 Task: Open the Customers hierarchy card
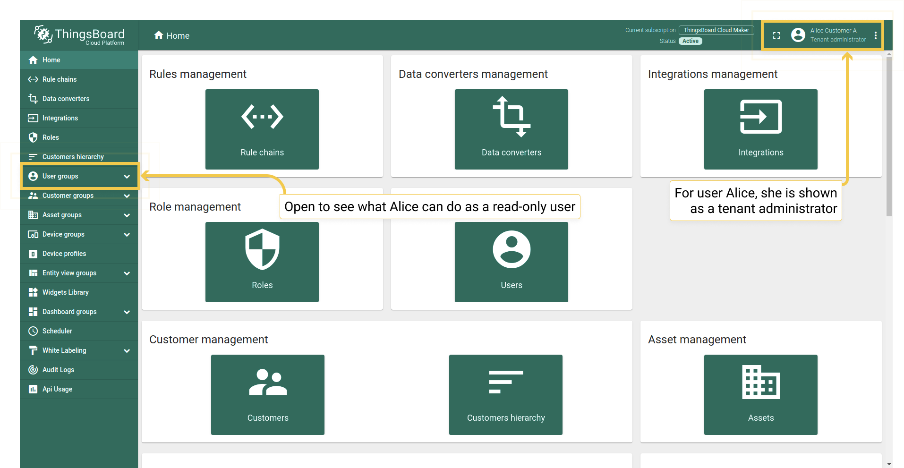click(x=505, y=394)
